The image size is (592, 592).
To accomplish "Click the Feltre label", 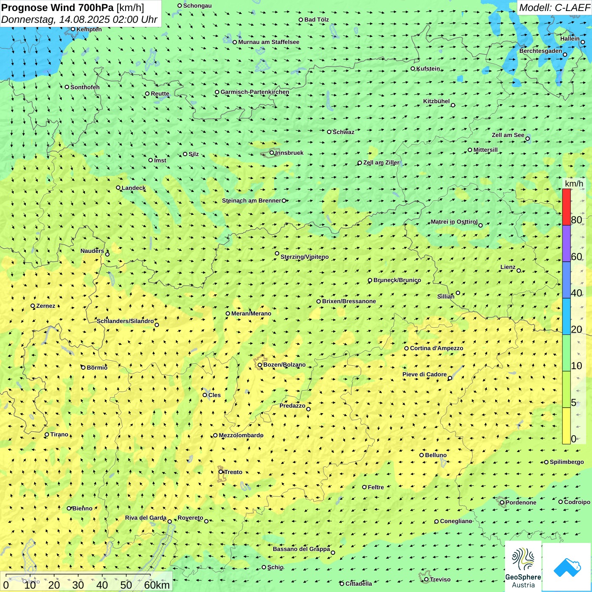I will (376, 487).
